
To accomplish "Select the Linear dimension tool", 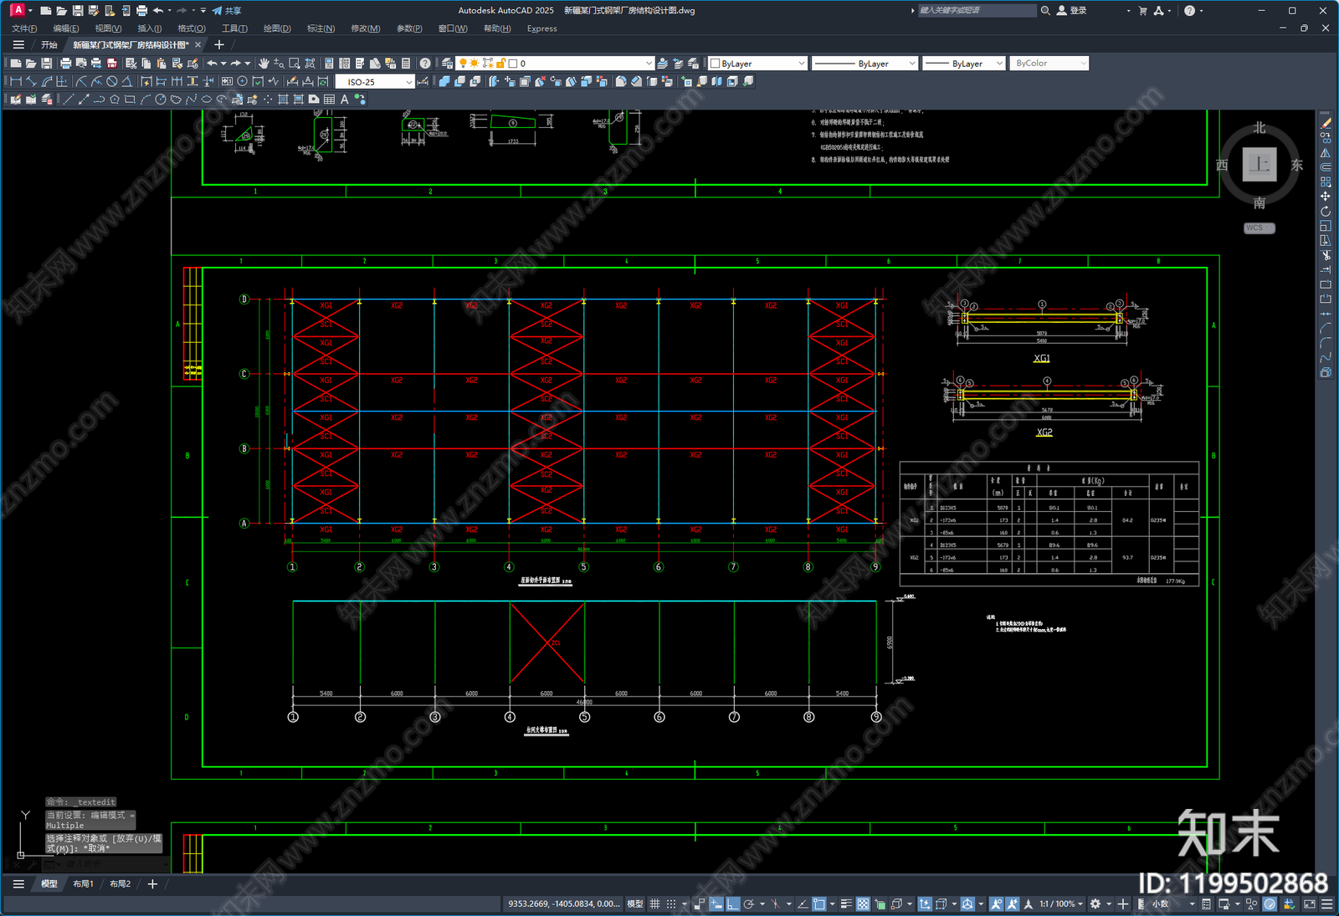I will pyautogui.click(x=15, y=82).
